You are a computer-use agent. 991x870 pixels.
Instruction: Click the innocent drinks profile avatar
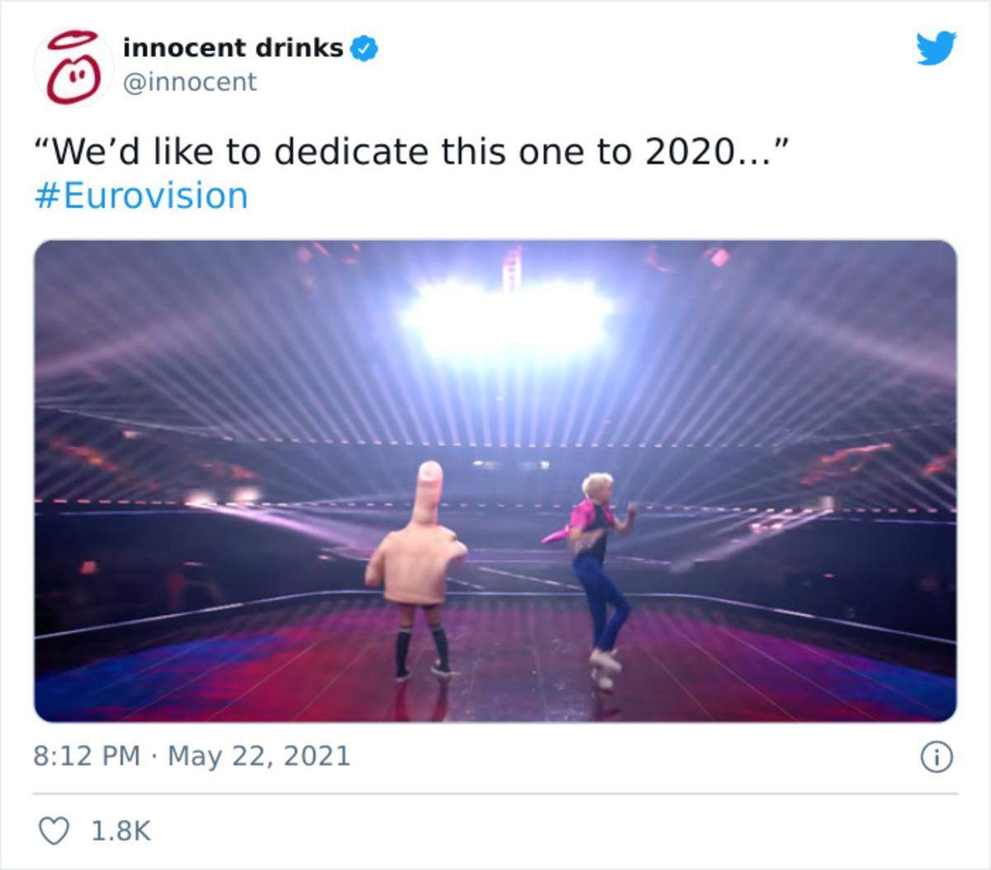click(x=73, y=67)
